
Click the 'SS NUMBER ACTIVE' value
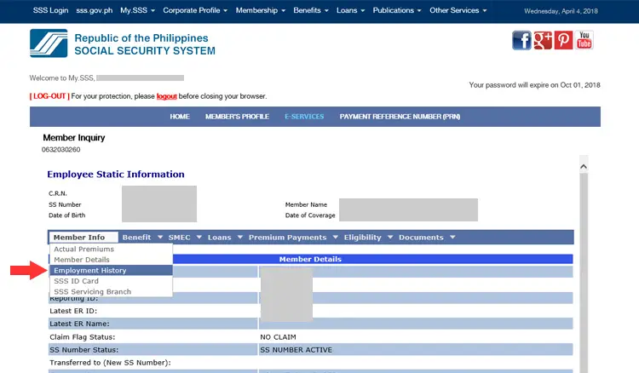pyautogui.click(x=296, y=350)
